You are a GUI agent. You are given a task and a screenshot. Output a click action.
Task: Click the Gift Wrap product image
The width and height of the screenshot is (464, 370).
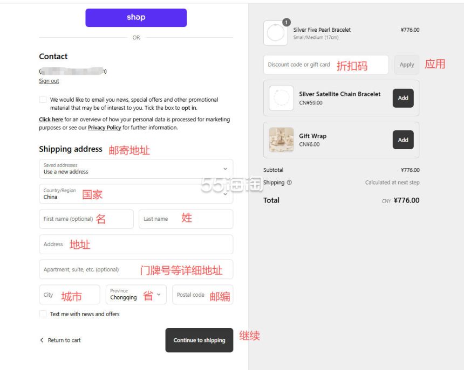click(281, 140)
